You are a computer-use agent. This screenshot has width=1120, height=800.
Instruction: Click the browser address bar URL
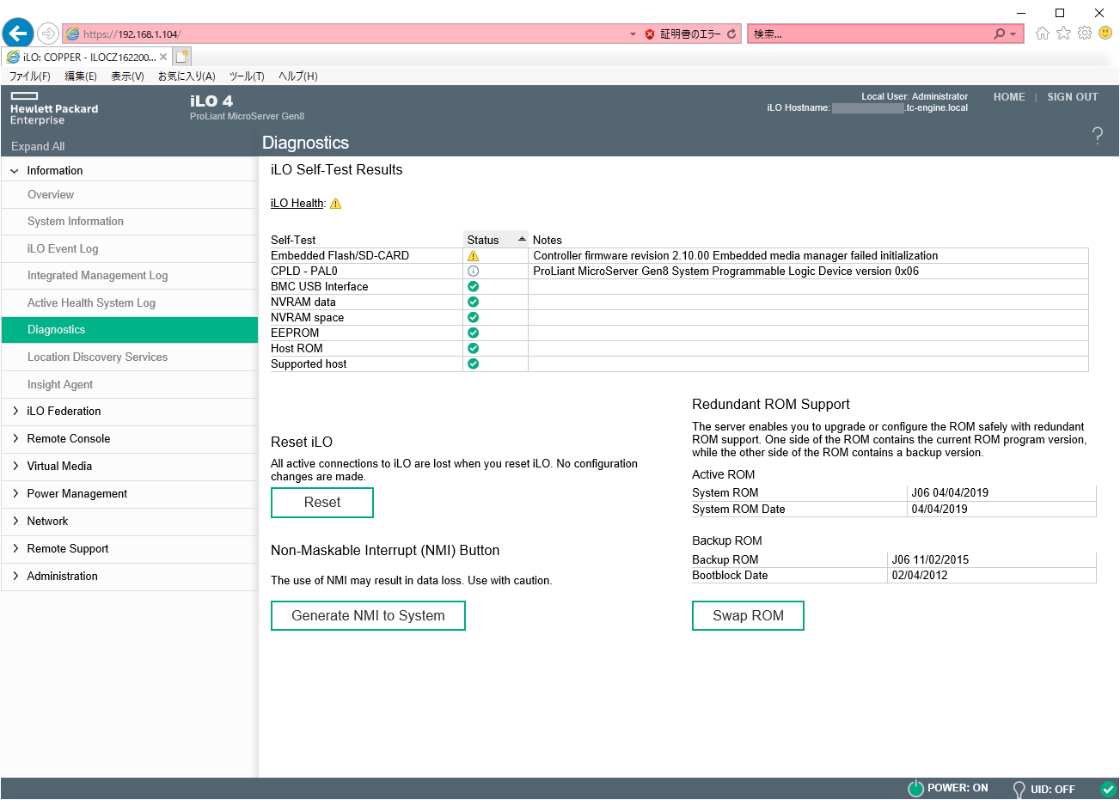tap(132, 34)
